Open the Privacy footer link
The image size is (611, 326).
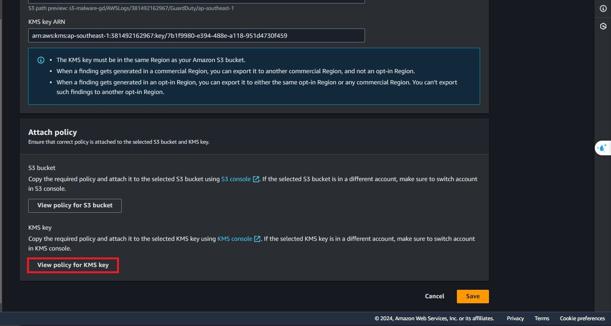pos(515,318)
